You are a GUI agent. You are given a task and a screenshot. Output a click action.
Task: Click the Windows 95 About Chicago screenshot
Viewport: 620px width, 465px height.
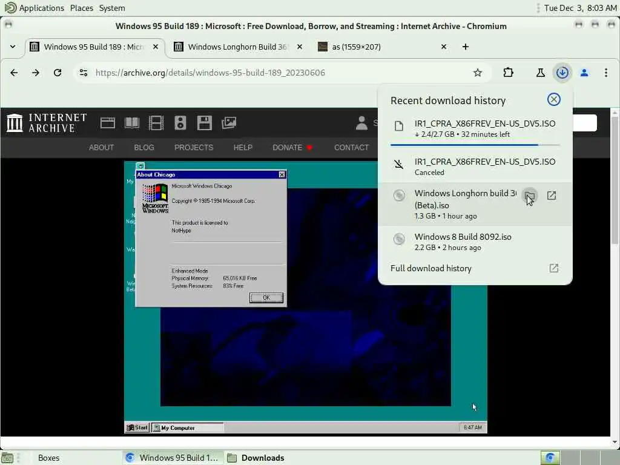(306, 297)
